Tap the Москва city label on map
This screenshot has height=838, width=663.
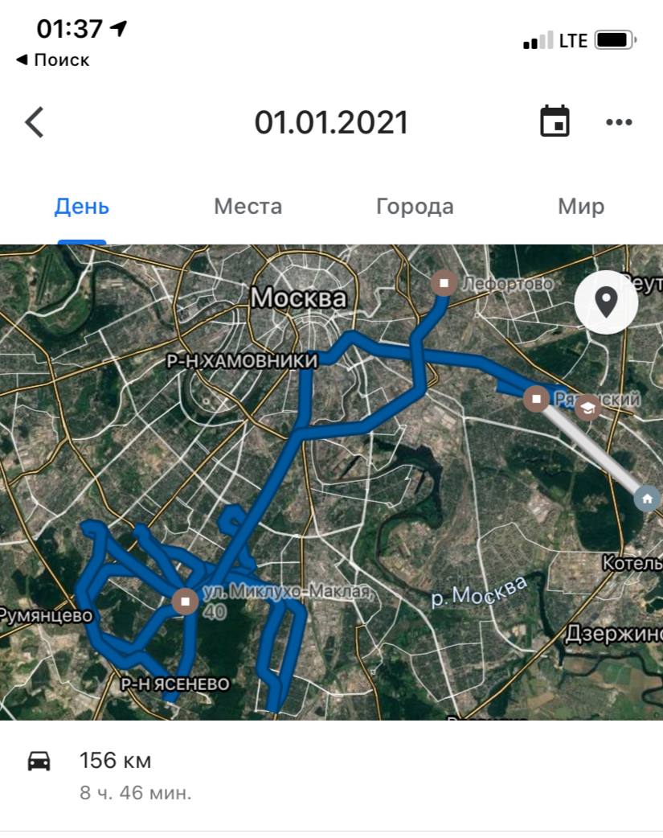[x=299, y=298]
